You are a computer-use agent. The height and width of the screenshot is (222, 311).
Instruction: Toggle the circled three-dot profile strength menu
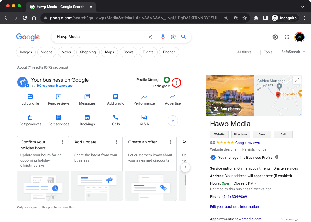click(x=176, y=83)
